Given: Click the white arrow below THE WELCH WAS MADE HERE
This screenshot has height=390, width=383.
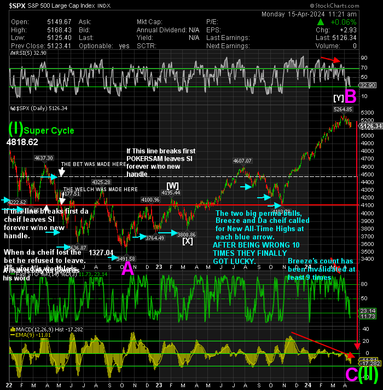Looking at the screenshot, I should pos(62,200).
